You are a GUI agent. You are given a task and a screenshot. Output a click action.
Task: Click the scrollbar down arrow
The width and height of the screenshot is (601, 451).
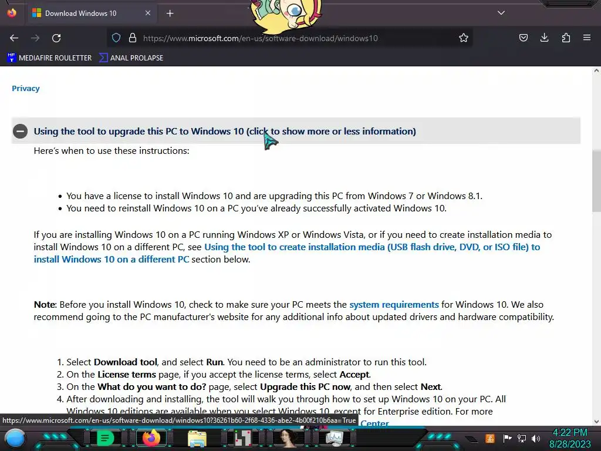pos(596,422)
